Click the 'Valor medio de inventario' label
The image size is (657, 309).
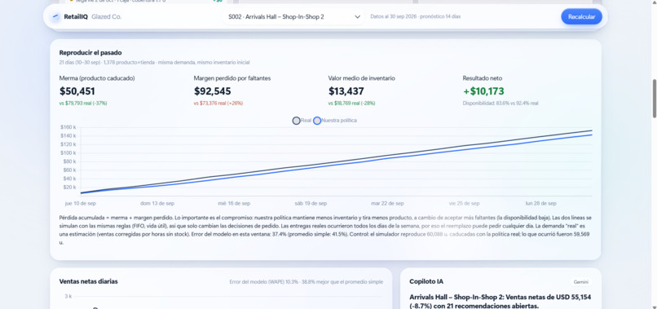tap(362, 78)
